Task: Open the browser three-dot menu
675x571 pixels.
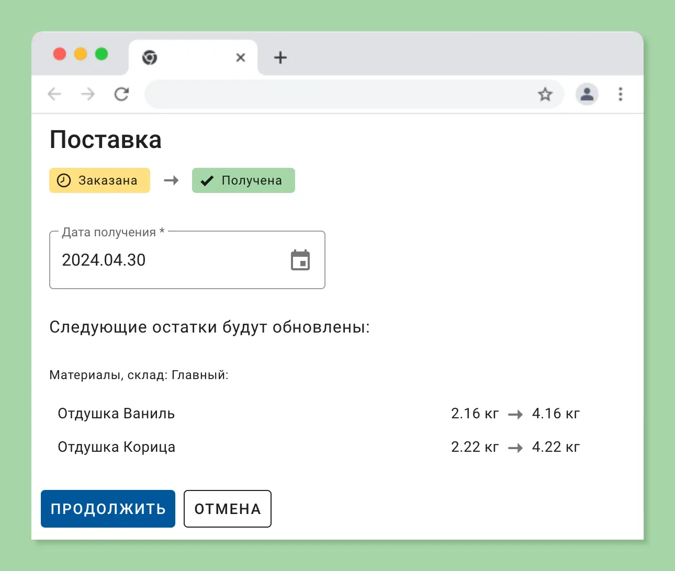Action: click(x=621, y=94)
